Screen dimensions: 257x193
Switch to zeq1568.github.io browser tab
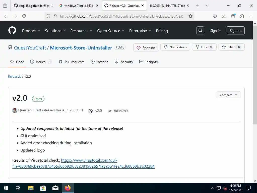(x=33, y=6)
